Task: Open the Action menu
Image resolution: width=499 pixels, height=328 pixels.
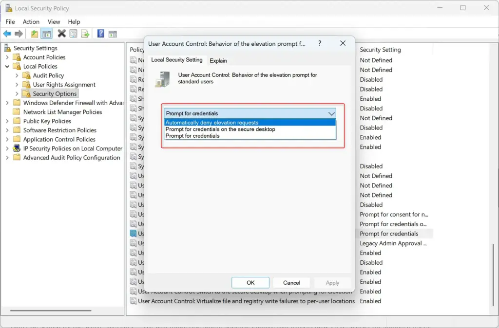Action: coord(31,21)
